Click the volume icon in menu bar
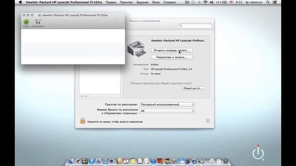This screenshot has width=296, height=166. 211,2
